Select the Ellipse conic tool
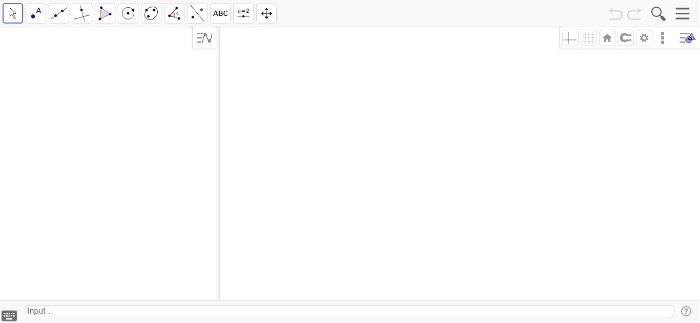 pos(151,13)
